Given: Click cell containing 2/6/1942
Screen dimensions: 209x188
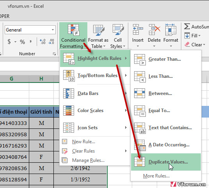Looking at the screenshot, I should pos(80,168).
